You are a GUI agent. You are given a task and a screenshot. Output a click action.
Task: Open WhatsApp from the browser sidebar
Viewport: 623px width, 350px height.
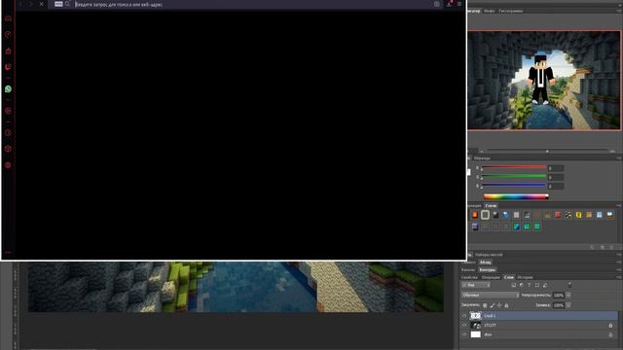pos(8,88)
